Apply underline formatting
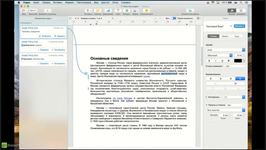This screenshot has height=150, width=266. point(222,61)
